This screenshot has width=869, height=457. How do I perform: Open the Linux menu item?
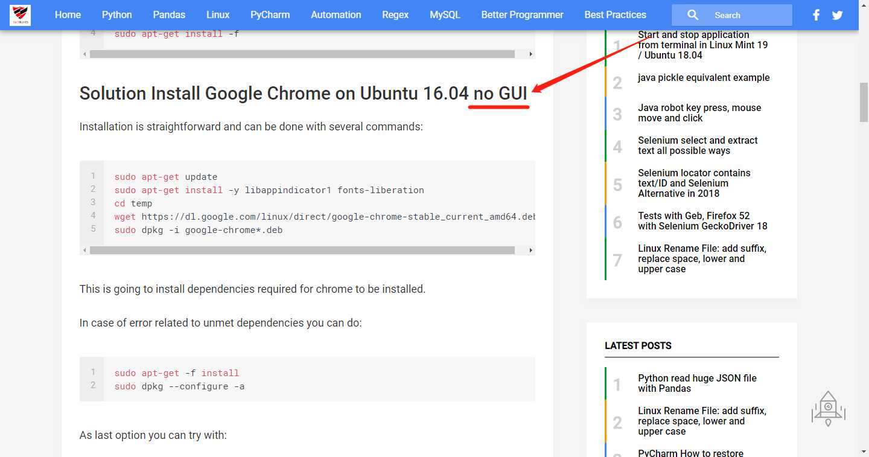click(218, 15)
